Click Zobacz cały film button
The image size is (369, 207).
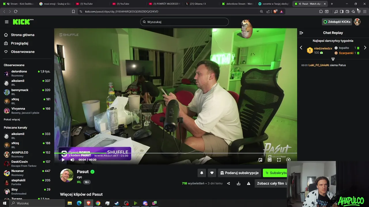(271, 183)
